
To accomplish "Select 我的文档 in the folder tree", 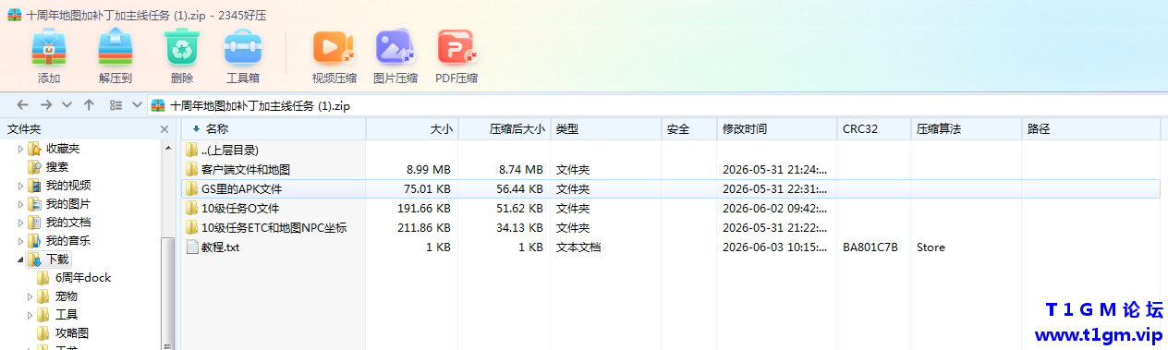I will (68, 223).
